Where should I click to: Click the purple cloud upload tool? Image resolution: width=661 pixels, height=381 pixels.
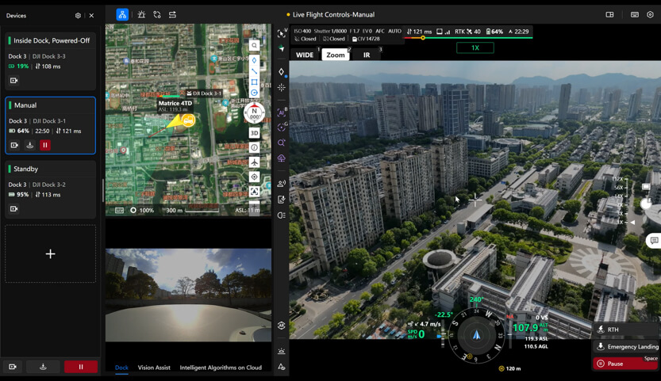pos(282,158)
